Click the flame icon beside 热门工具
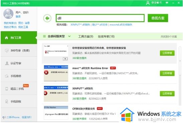This screenshot has height=124, width=183. click(6, 37)
